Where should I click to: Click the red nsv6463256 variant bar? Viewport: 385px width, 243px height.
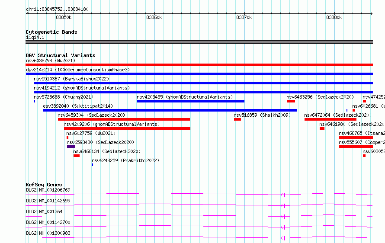pyautogui.click(x=291, y=101)
